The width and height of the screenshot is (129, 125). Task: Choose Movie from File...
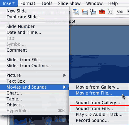click(x=99, y=93)
